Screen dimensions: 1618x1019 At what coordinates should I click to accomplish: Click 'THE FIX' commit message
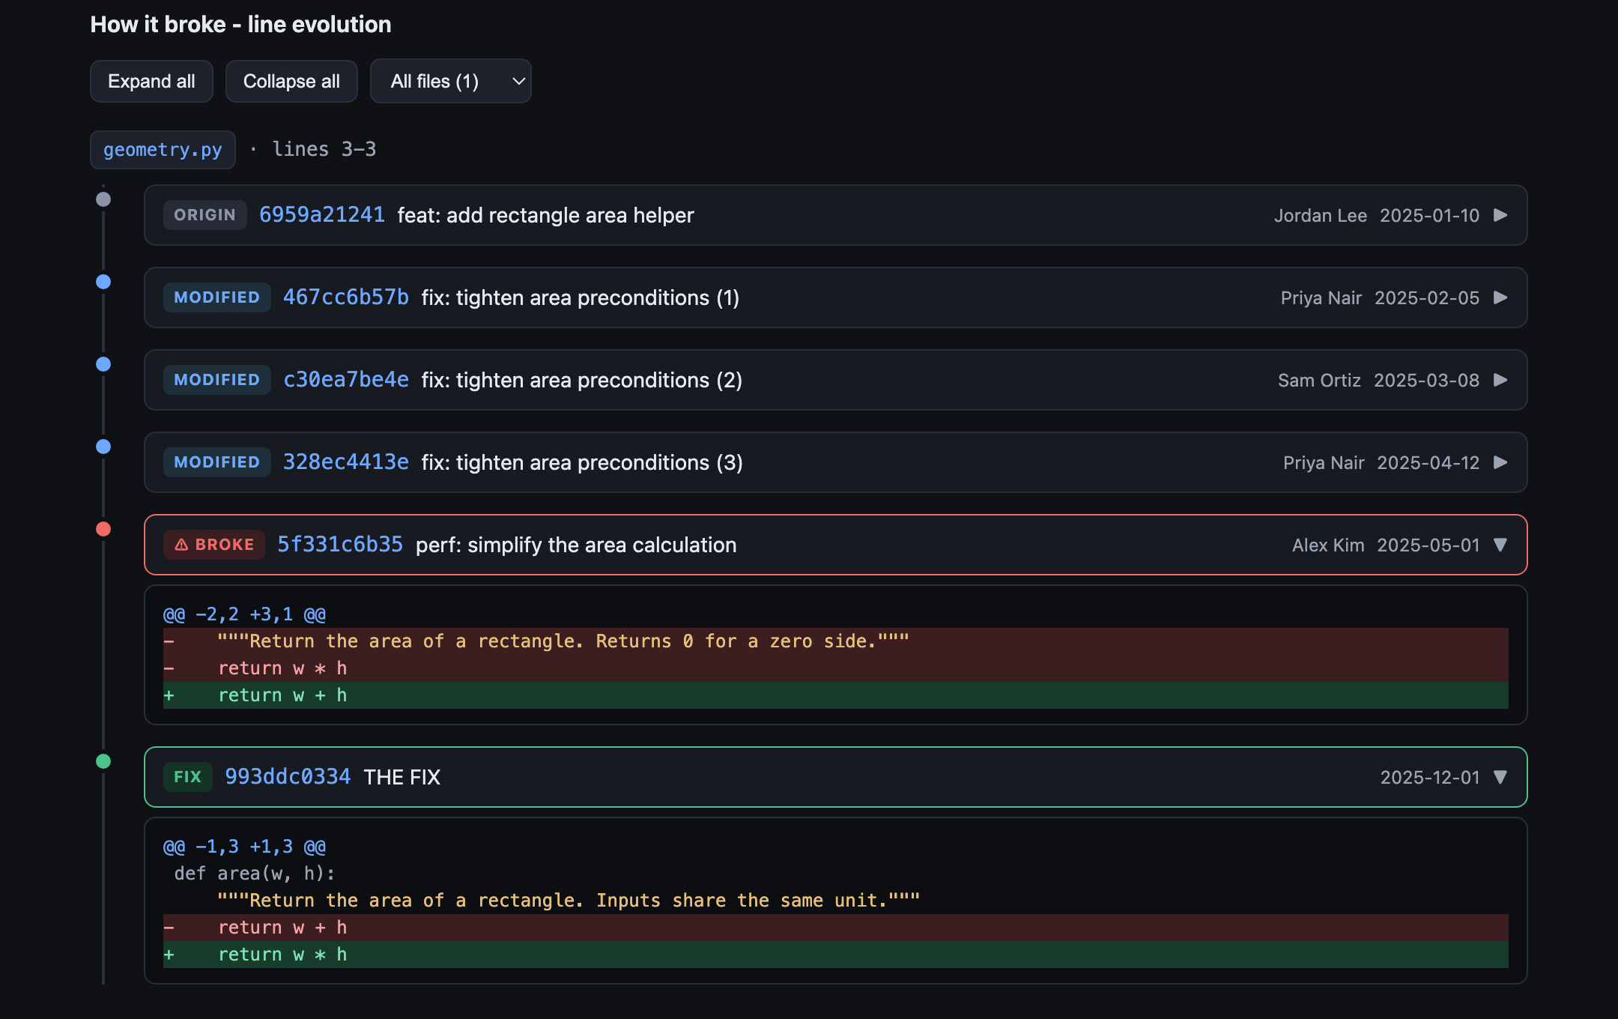(x=402, y=777)
